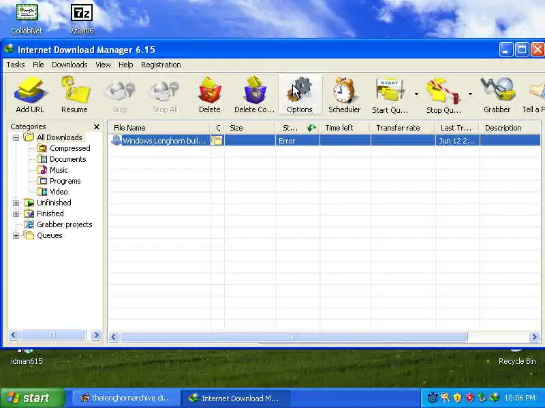The height and width of the screenshot is (408, 545).
Task: Click the IDM icon in the system tray
Action: click(x=494, y=398)
